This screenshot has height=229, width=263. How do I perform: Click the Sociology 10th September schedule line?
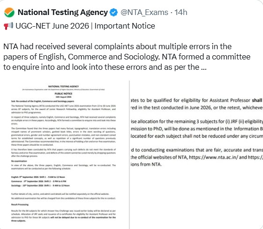tap(40, 185)
